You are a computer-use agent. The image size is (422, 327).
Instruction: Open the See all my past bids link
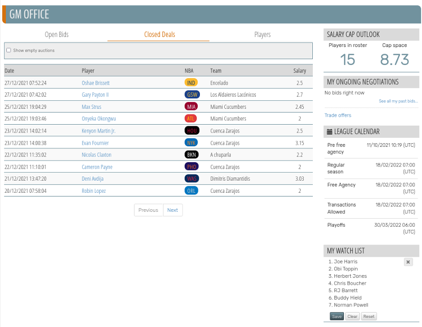[x=398, y=101]
